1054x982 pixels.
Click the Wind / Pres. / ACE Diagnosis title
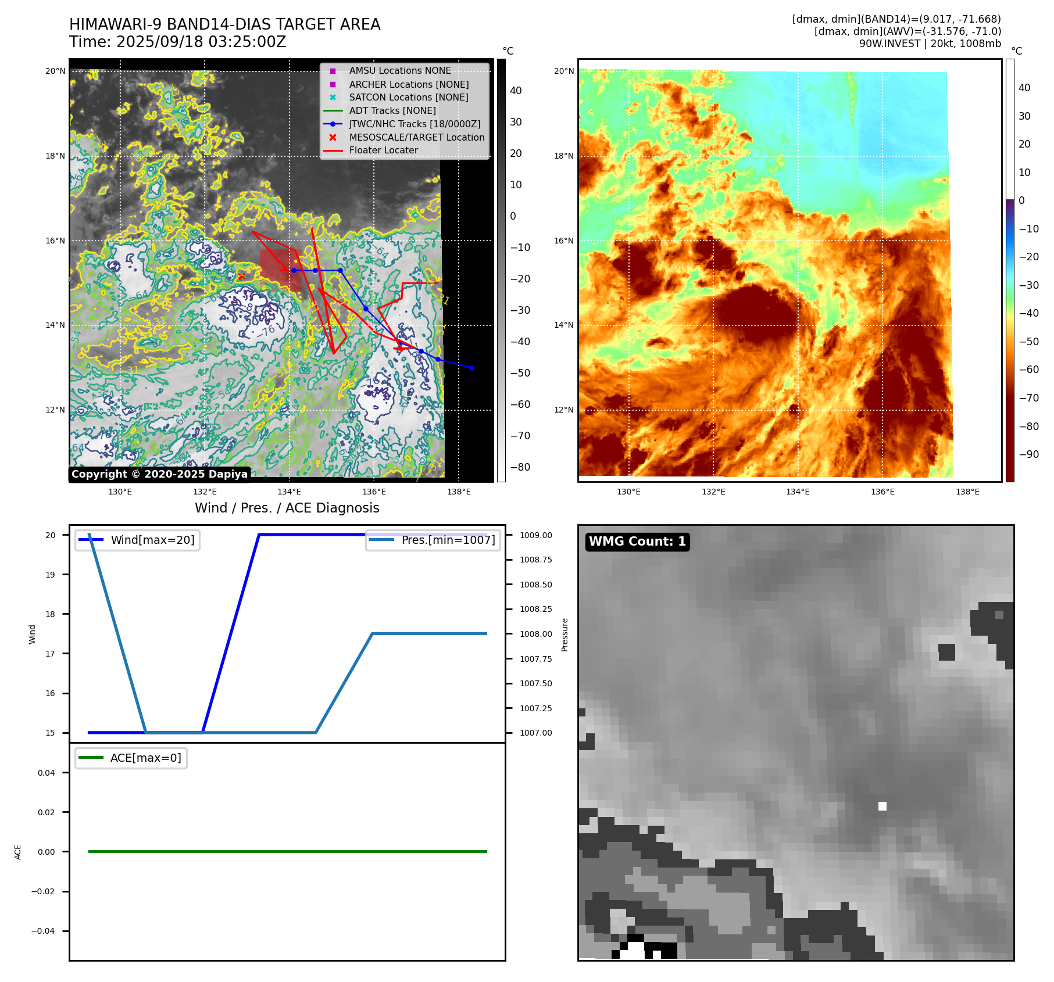point(287,508)
